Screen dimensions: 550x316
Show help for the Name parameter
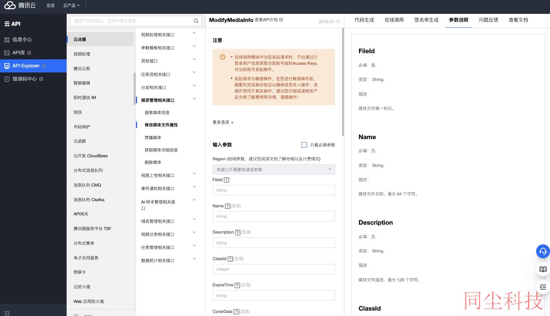coord(227,206)
